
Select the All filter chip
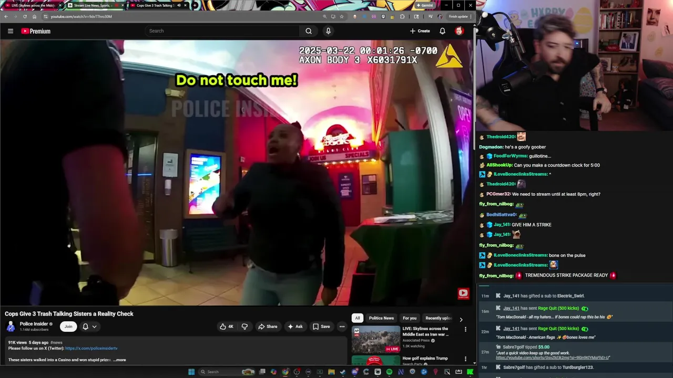(358, 318)
